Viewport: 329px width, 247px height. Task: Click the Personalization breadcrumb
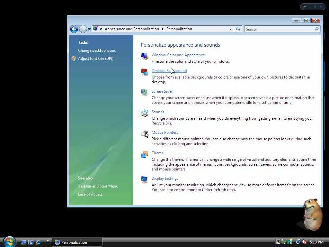click(179, 29)
